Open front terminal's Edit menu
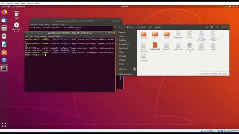This screenshot has height=134, width=239. click(31, 36)
